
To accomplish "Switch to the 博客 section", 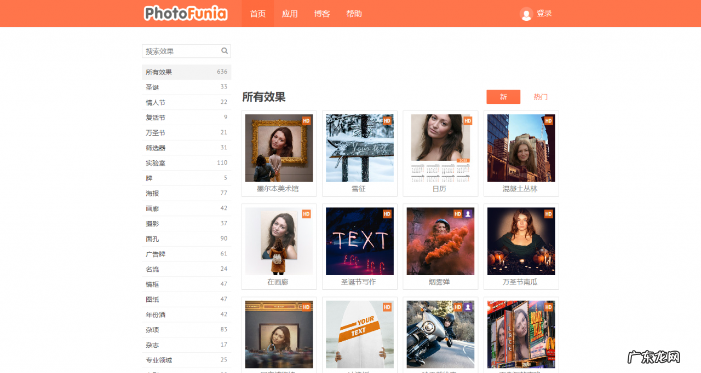I will click(322, 14).
